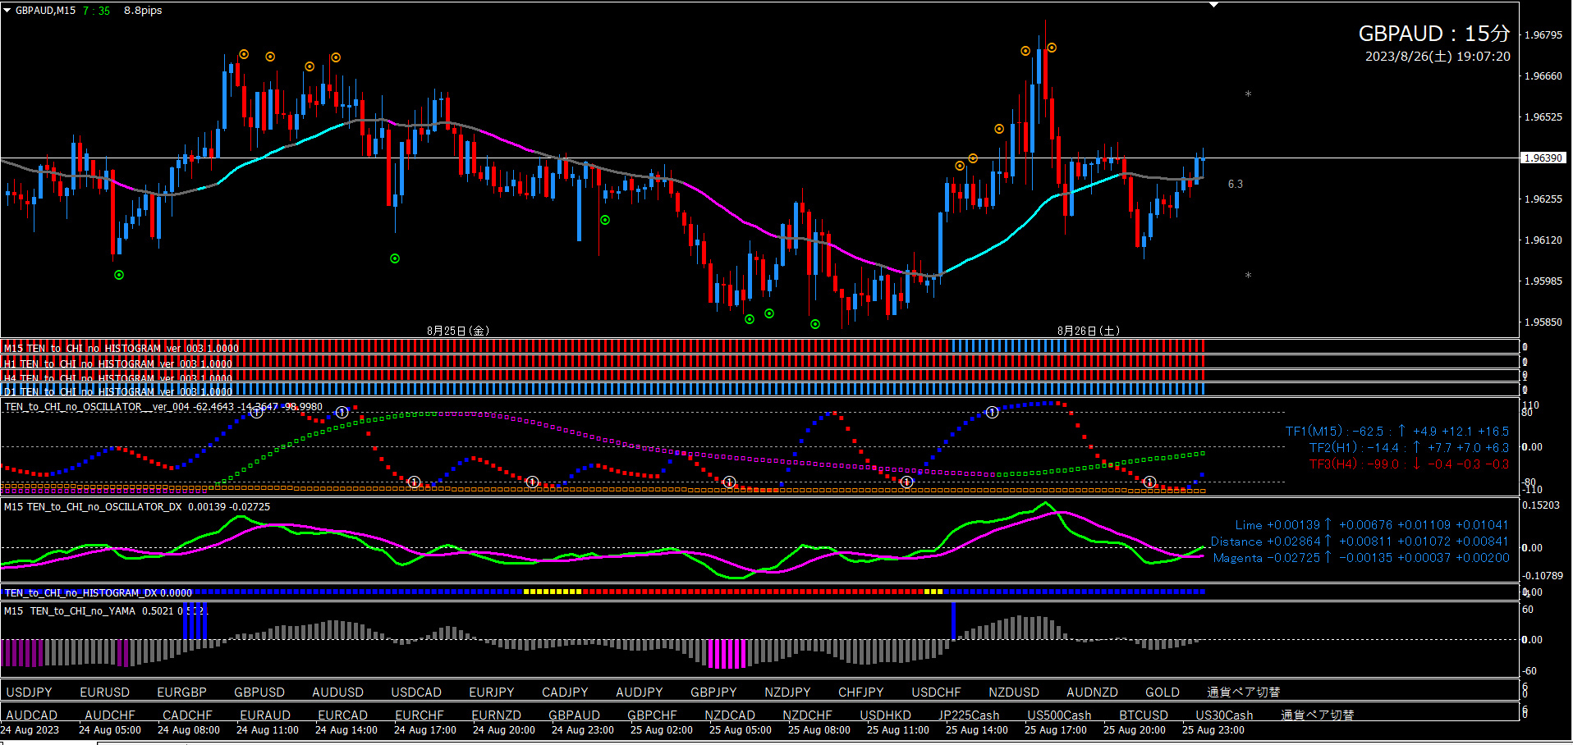
Task: Click the 8月26日(土) date separator label
Action: (1089, 331)
